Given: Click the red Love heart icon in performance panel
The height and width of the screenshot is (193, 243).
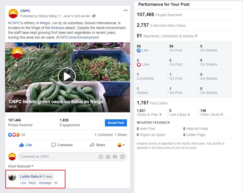Looking at the screenshot, I should 139,65.
